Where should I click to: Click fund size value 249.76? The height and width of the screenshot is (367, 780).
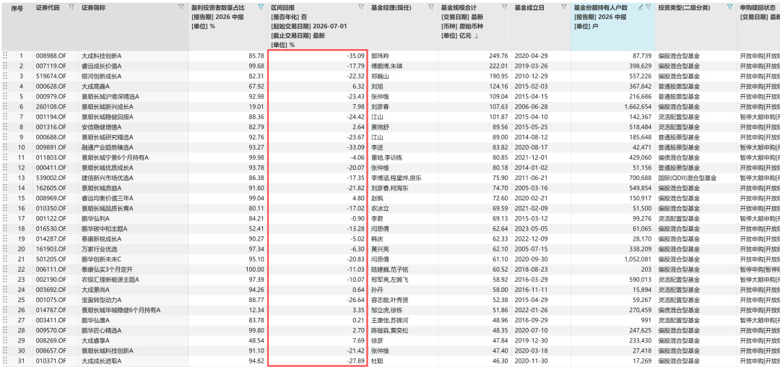pos(498,56)
